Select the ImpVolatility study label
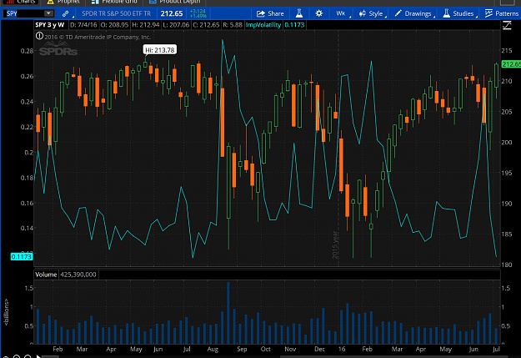Screen dimensions: 521x358 (x=263, y=25)
